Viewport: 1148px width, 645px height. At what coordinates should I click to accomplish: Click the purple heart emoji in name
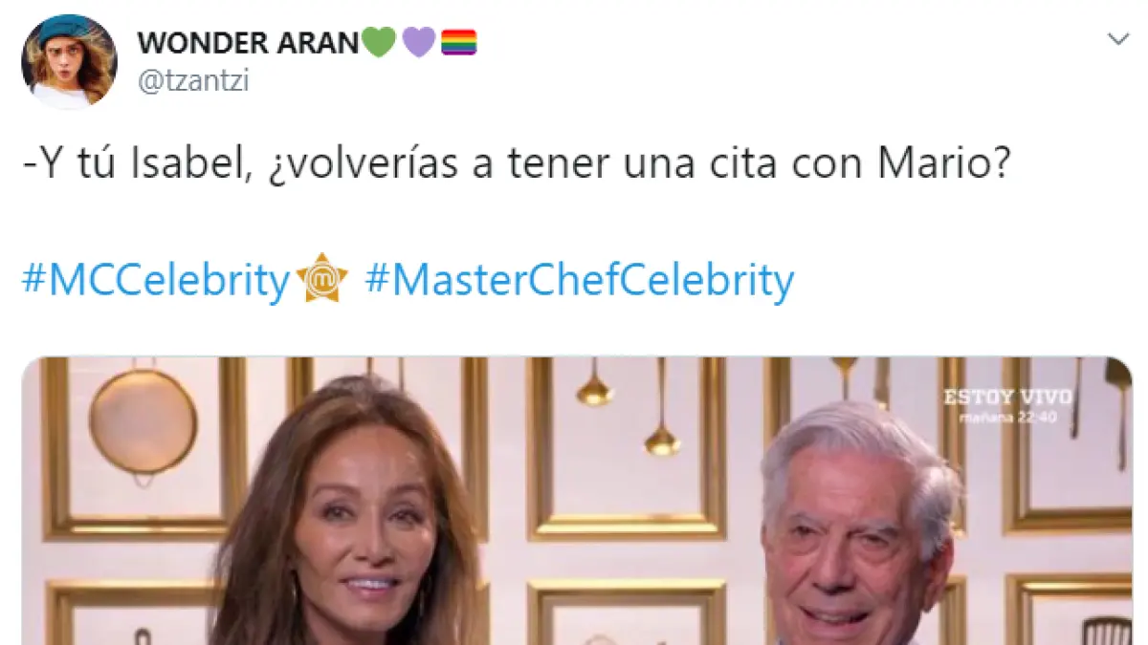pyautogui.click(x=419, y=42)
